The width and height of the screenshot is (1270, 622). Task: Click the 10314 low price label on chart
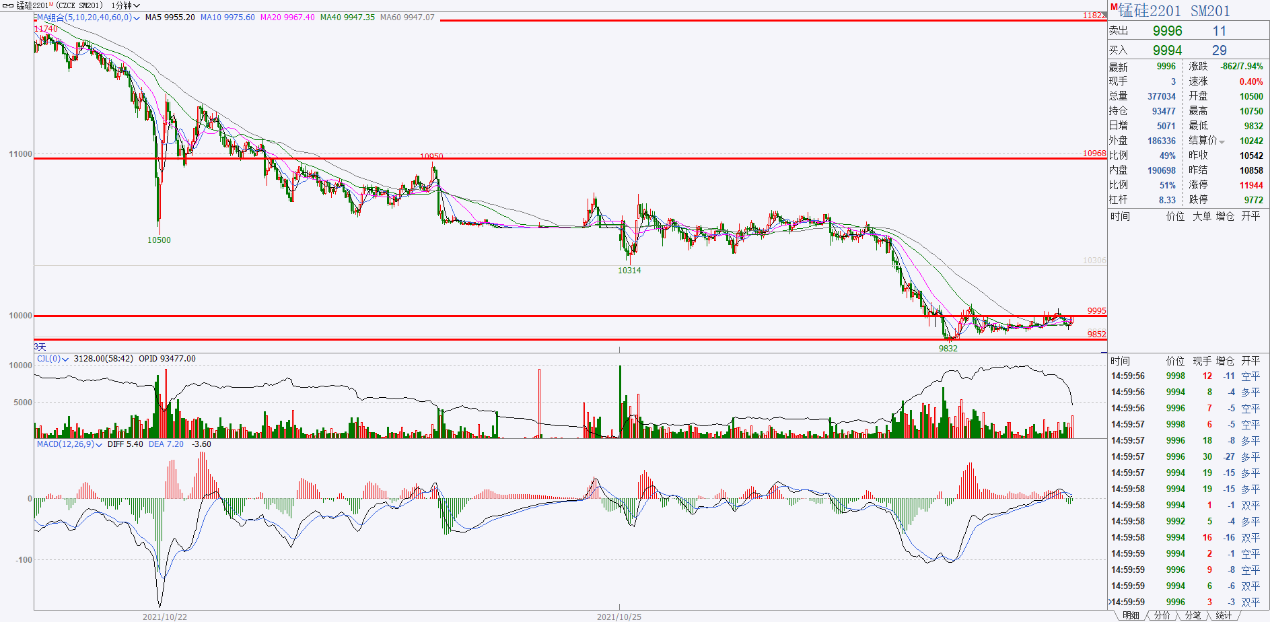629,270
